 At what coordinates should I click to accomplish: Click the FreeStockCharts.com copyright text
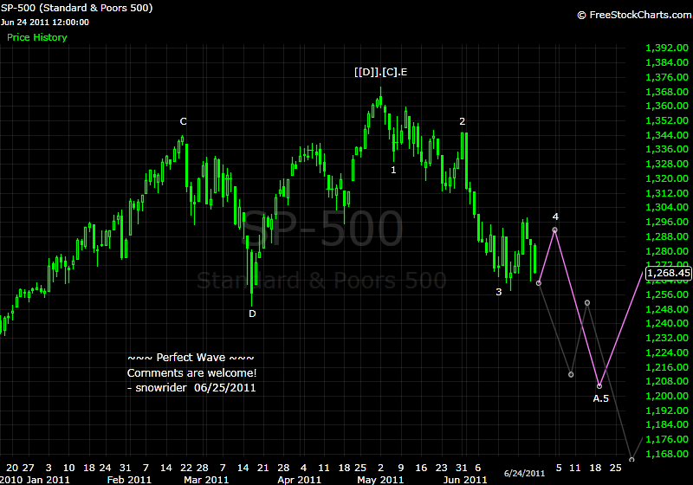[x=635, y=15]
